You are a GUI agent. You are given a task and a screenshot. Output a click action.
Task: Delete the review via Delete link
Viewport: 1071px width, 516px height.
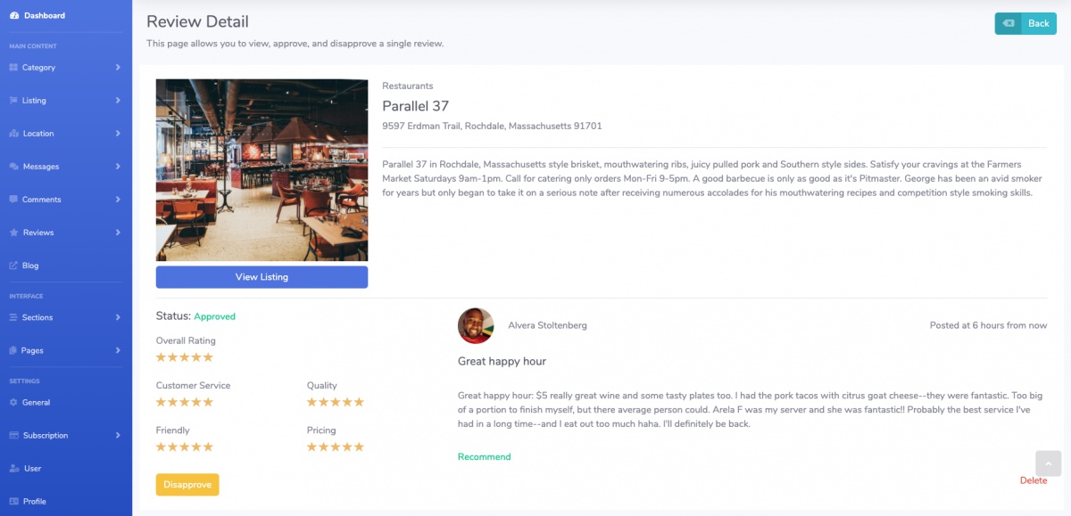[x=1034, y=480]
